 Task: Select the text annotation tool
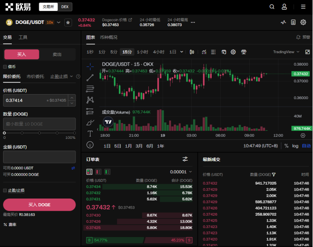pos(90,133)
